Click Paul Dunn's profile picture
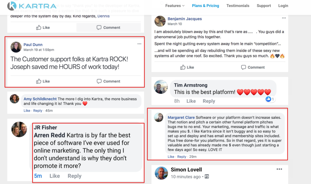This screenshot has height=184, width=311. pyautogui.click(x=16, y=47)
